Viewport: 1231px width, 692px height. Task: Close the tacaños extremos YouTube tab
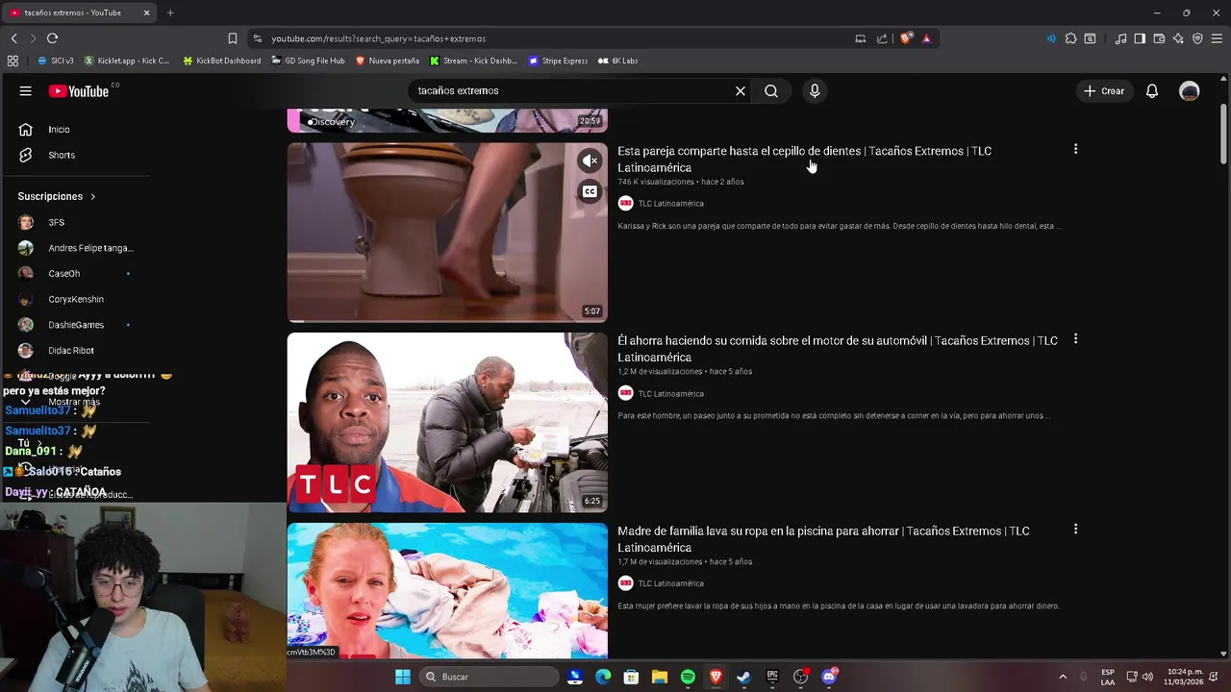pyautogui.click(x=146, y=12)
